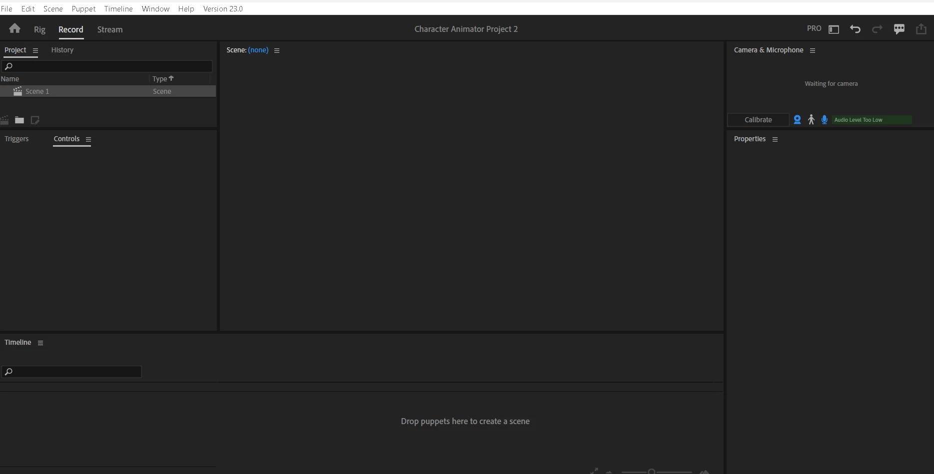Click the Scene (none) link

click(x=258, y=50)
